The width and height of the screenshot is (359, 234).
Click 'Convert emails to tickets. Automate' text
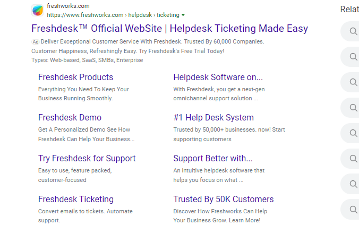point(86,211)
